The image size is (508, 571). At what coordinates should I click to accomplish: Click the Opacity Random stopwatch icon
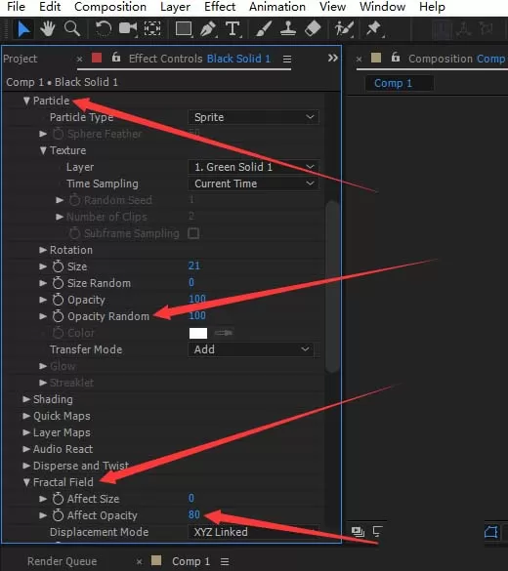point(58,316)
